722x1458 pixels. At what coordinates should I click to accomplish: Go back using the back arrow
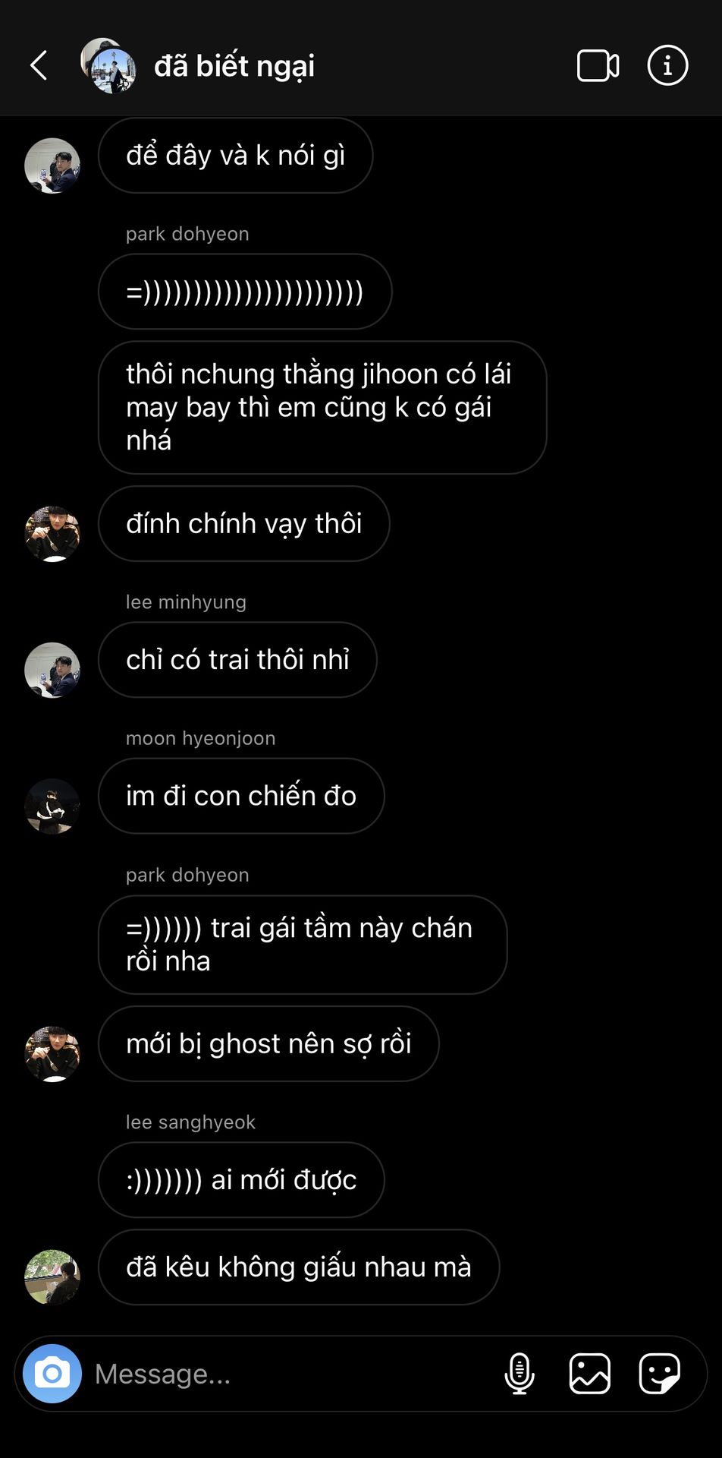click(x=39, y=65)
